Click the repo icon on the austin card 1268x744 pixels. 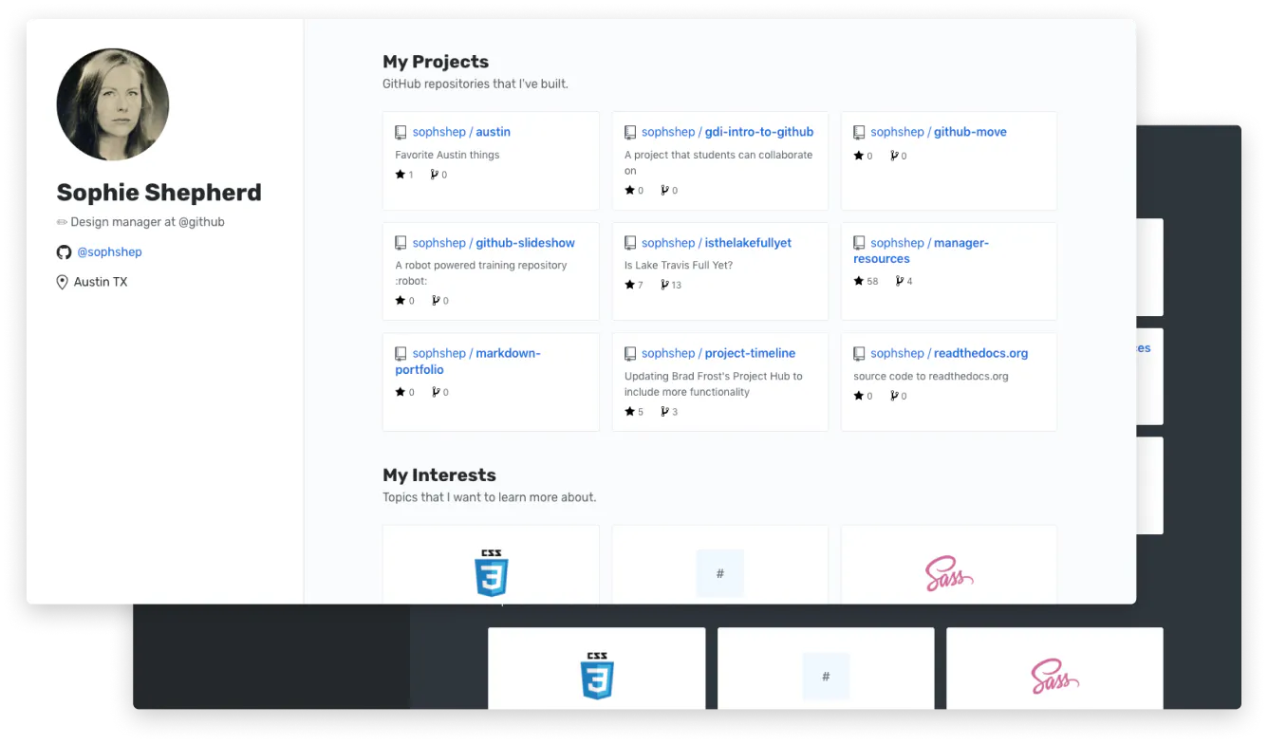click(x=401, y=133)
